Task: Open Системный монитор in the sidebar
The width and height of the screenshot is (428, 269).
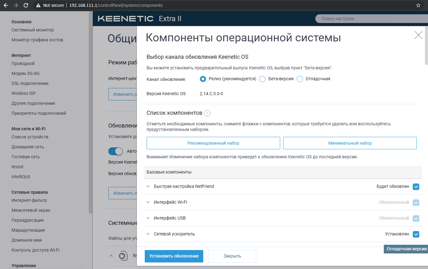Action: point(33,30)
